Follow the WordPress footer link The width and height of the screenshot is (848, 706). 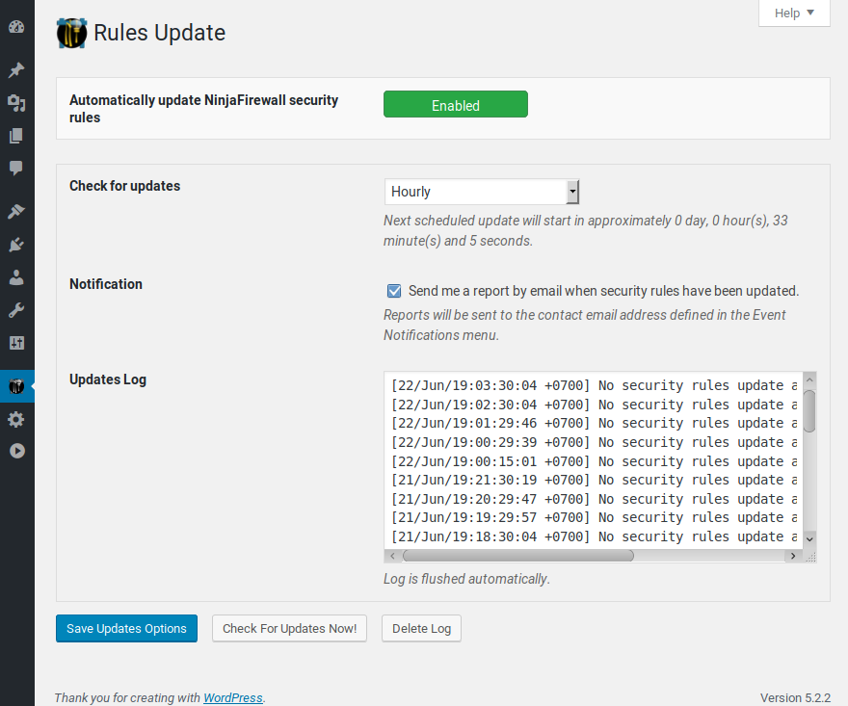pos(232,697)
